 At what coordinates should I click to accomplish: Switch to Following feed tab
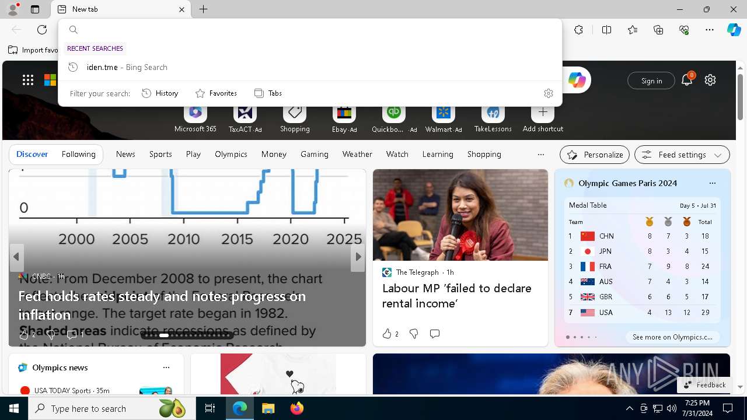[79, 155]
